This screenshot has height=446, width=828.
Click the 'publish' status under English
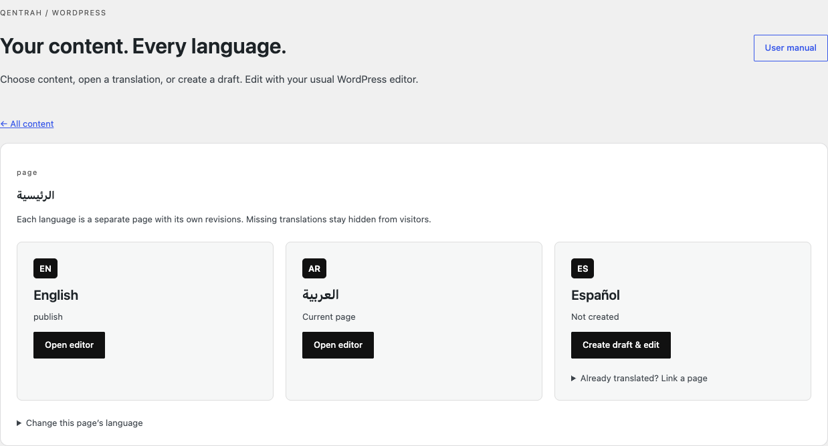coord(48,317)
